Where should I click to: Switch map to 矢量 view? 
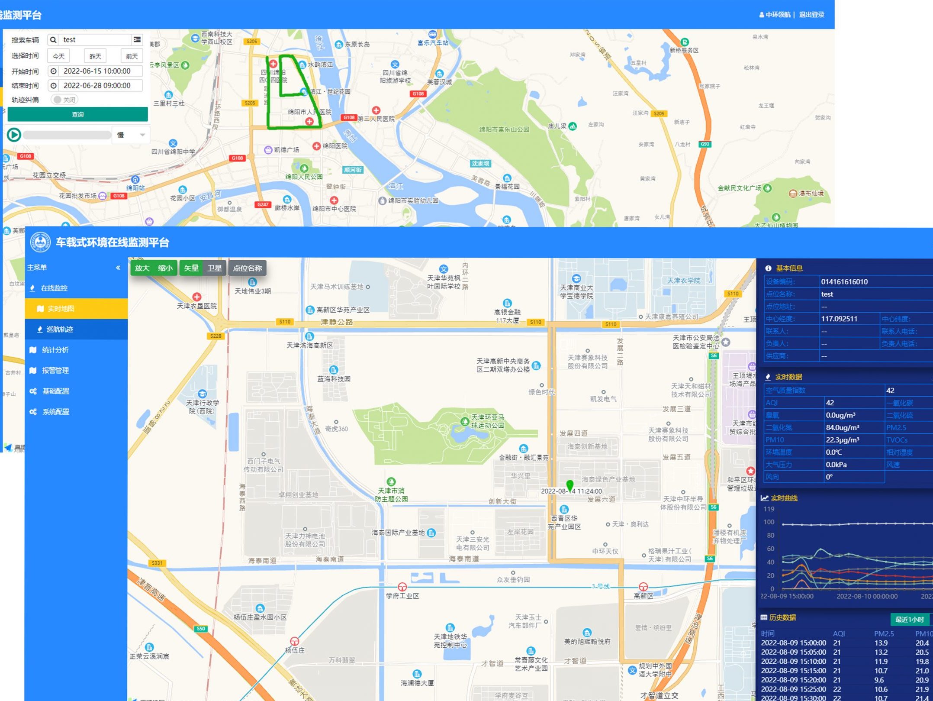click(191, 268)
